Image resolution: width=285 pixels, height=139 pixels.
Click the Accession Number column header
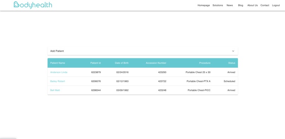pos(156,63)
